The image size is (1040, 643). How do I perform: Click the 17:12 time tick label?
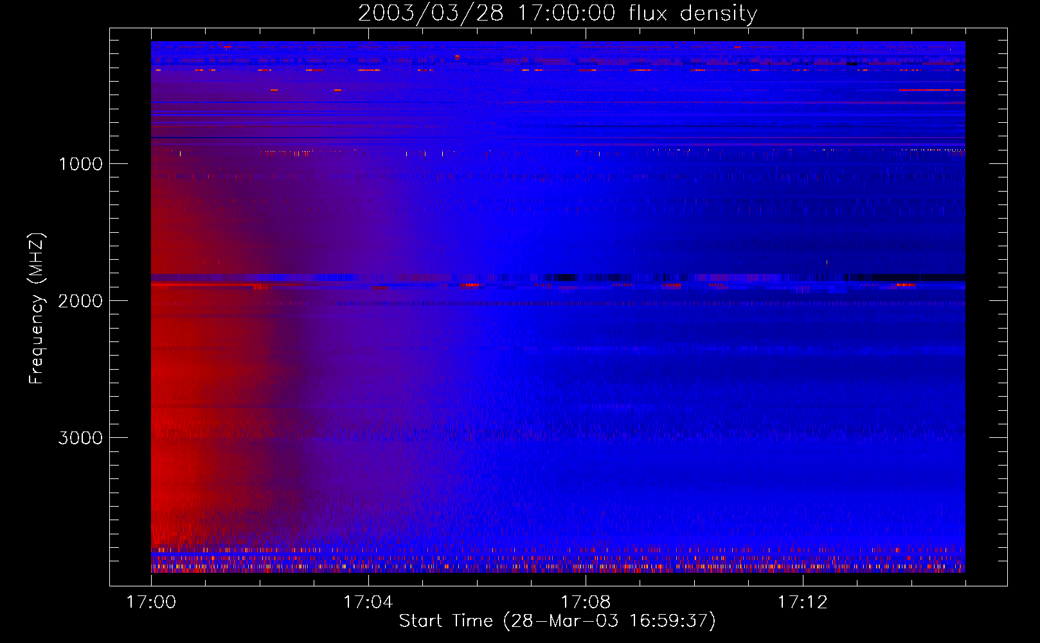[802, 602]
